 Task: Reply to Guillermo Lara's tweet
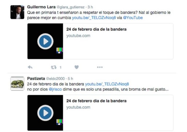tap(30, 67)
